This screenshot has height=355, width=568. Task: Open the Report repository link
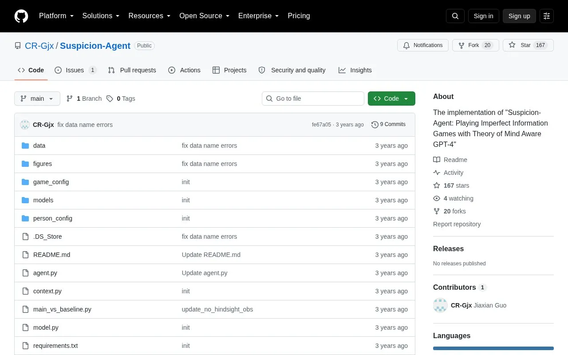tap(457, 224)
